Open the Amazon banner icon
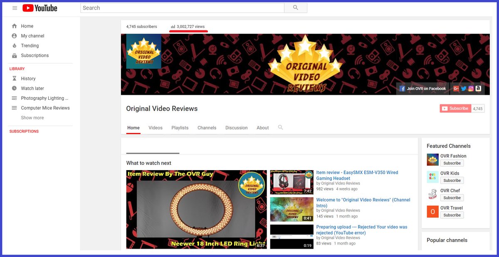 [479, 89]
